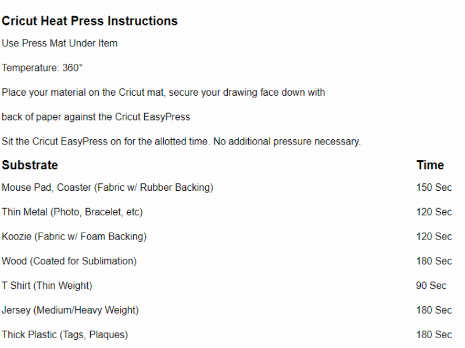Click the back of paper instruction line

(96, 117)
